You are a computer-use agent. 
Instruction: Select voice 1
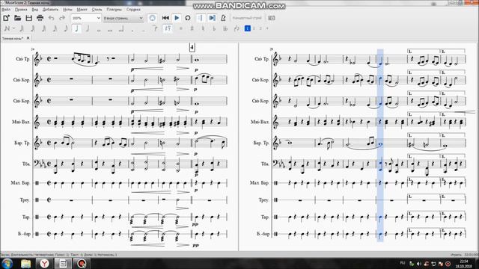[x=248, y=28]
